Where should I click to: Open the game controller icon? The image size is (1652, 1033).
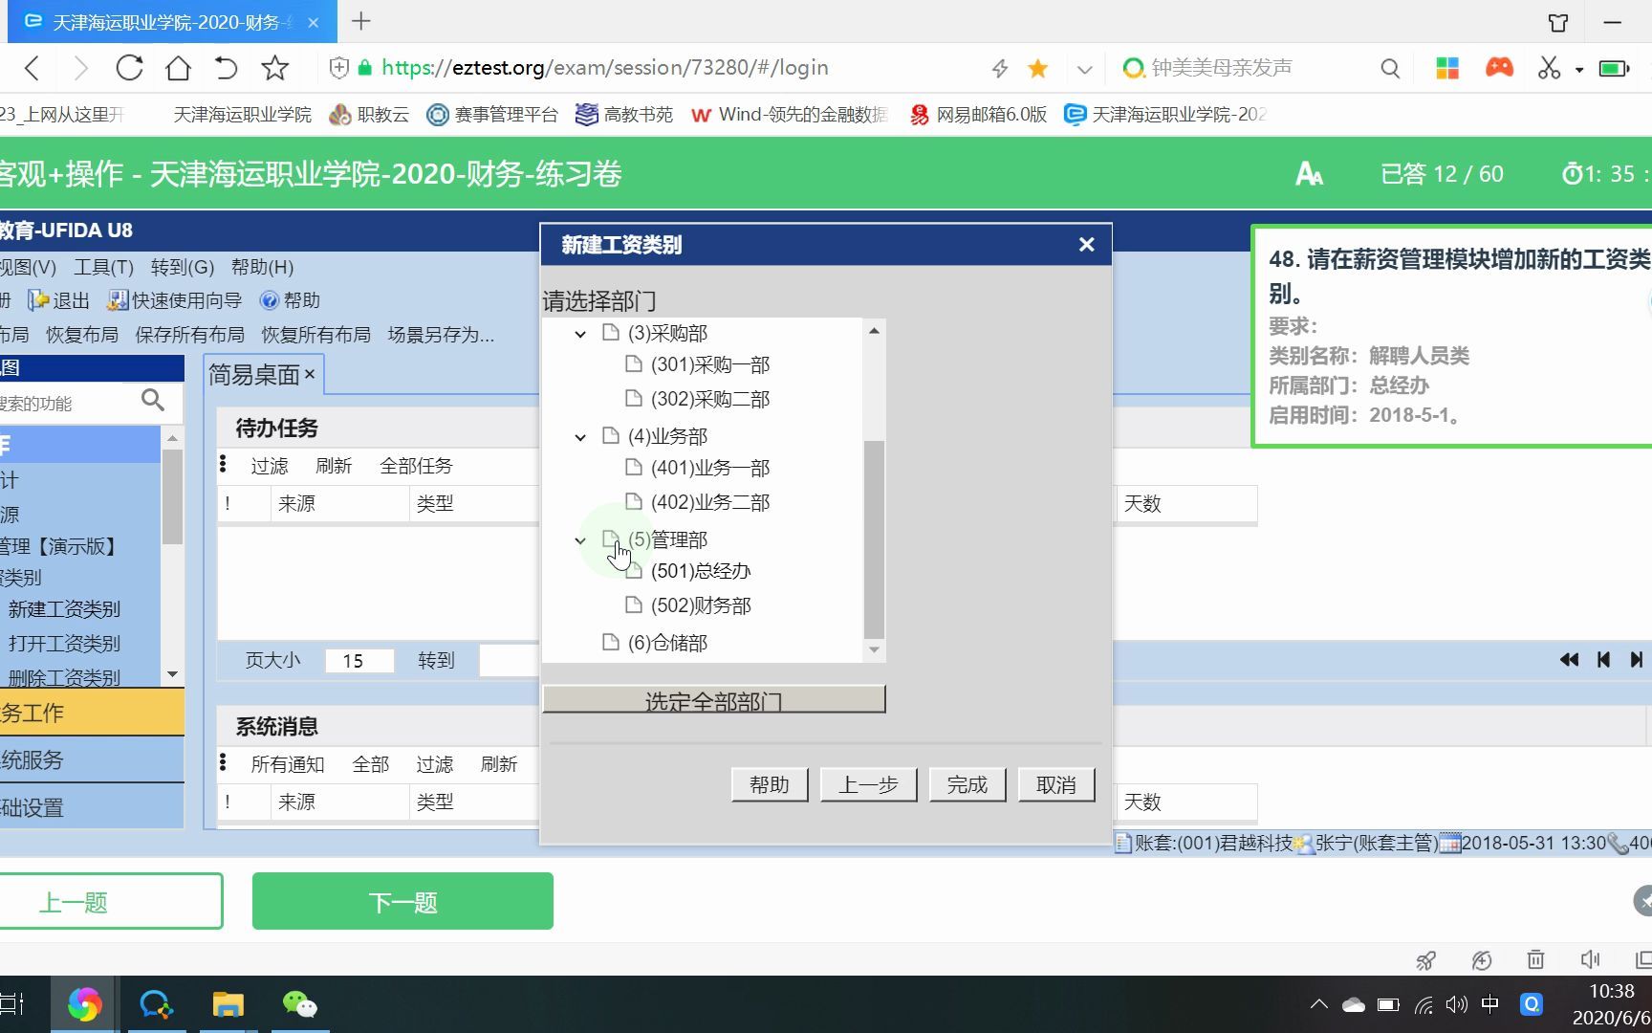[1499, 68]
